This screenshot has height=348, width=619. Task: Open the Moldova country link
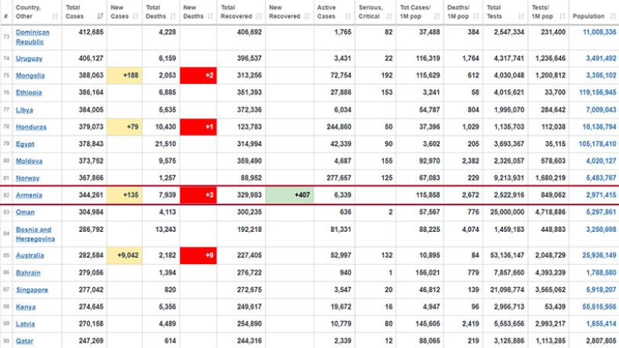click(29, 161)
